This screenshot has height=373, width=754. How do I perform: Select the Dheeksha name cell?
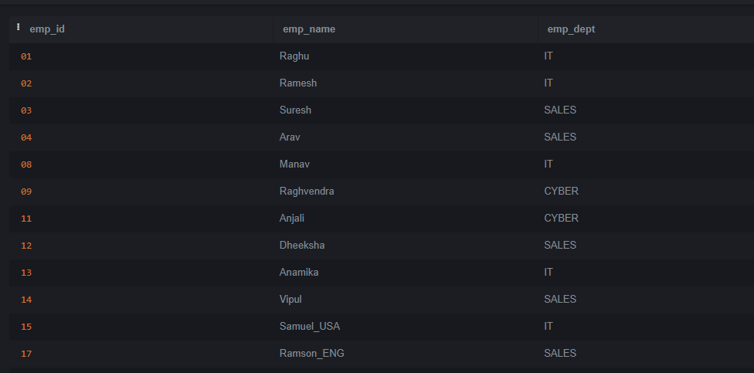tap(302, 246)
